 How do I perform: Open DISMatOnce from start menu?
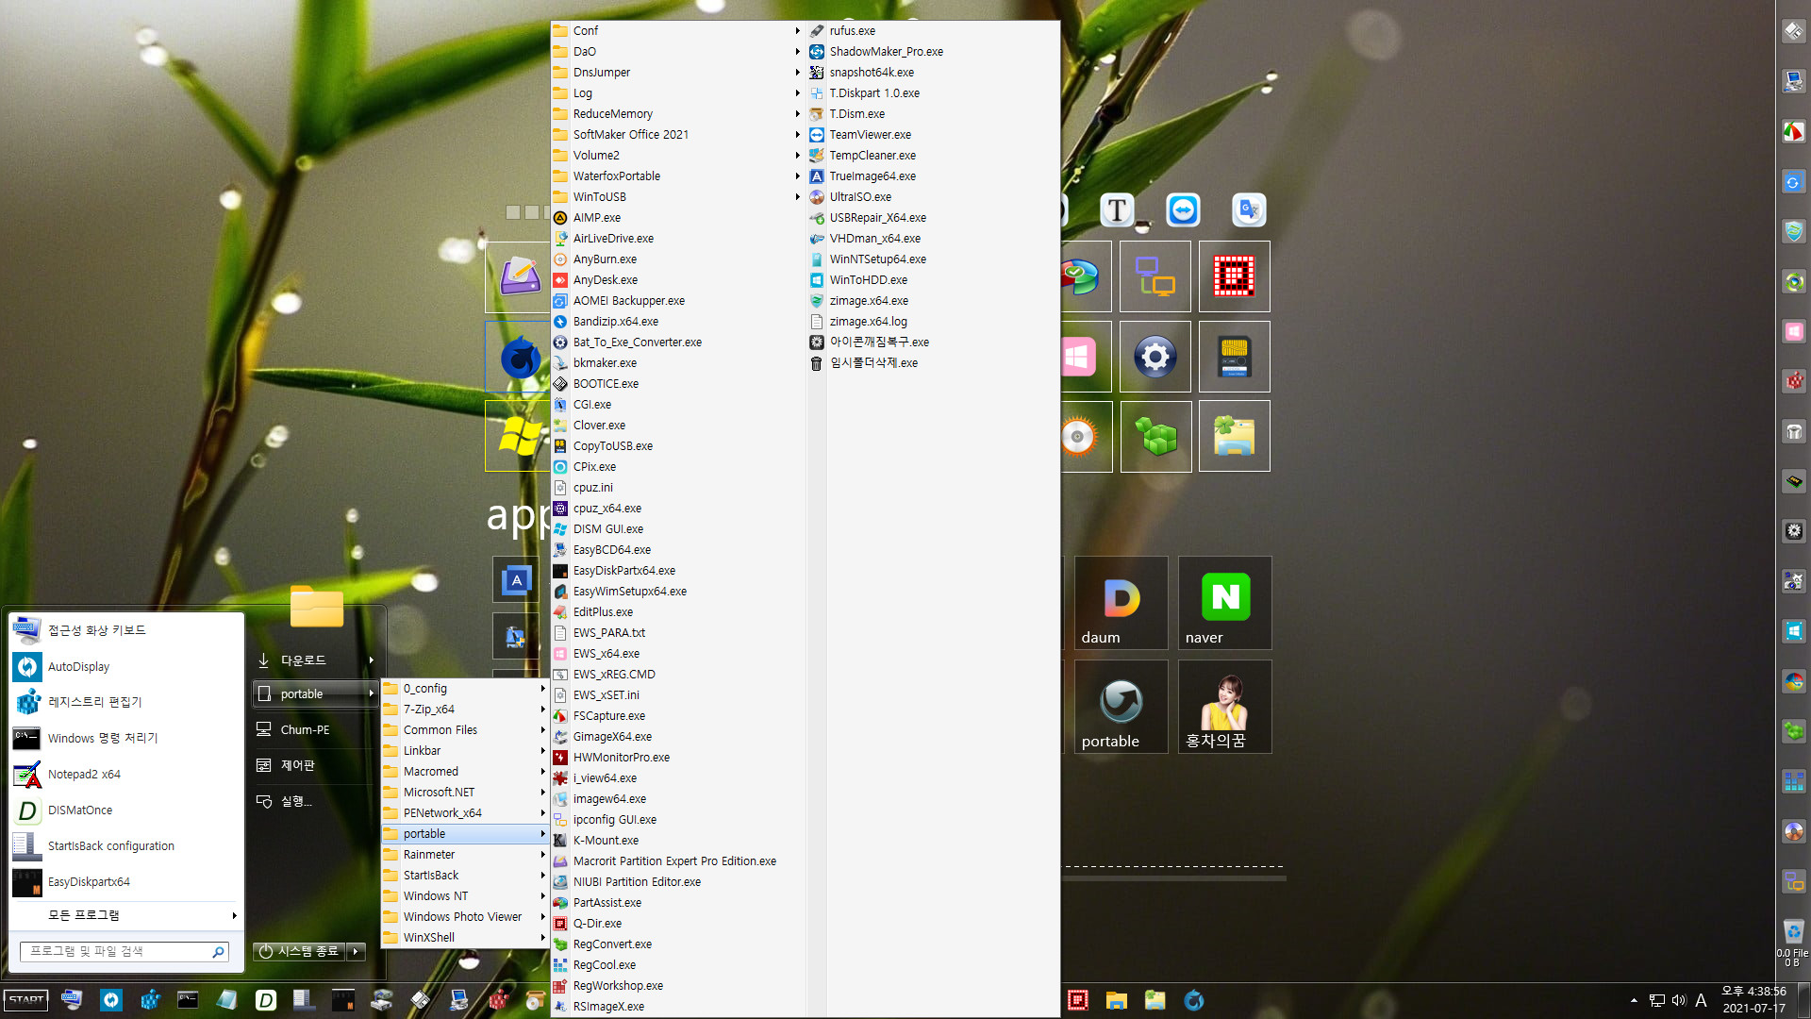point(126,810)
